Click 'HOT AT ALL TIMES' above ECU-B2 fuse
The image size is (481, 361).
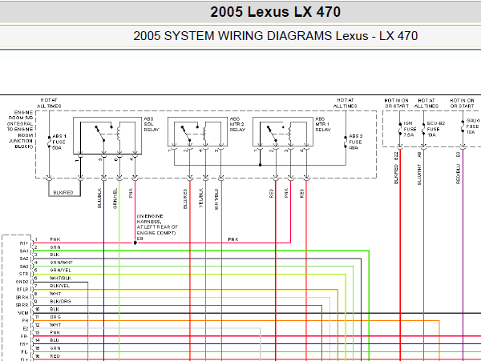(426, 103)
